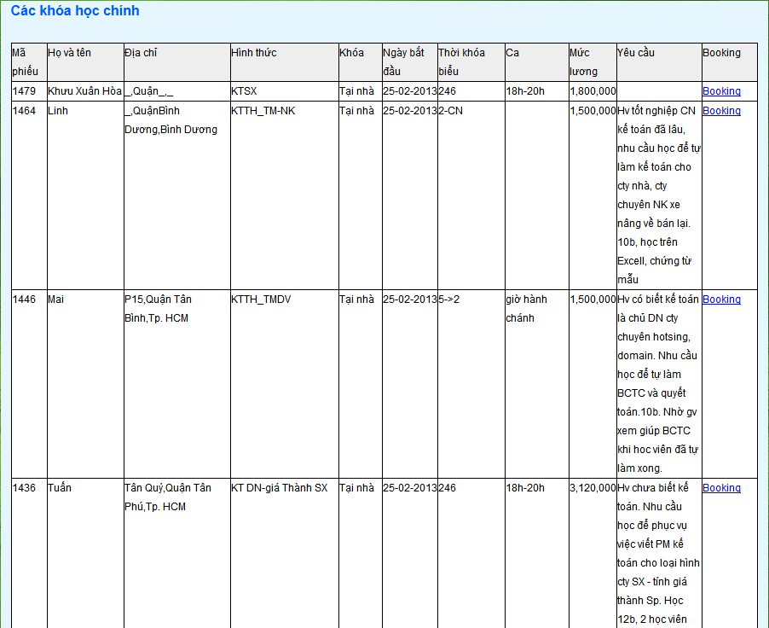This screenshot has height=628, width=769.
Task: Select shift '18h-20h' in Tuấn's row
Action: click(525, 488)
